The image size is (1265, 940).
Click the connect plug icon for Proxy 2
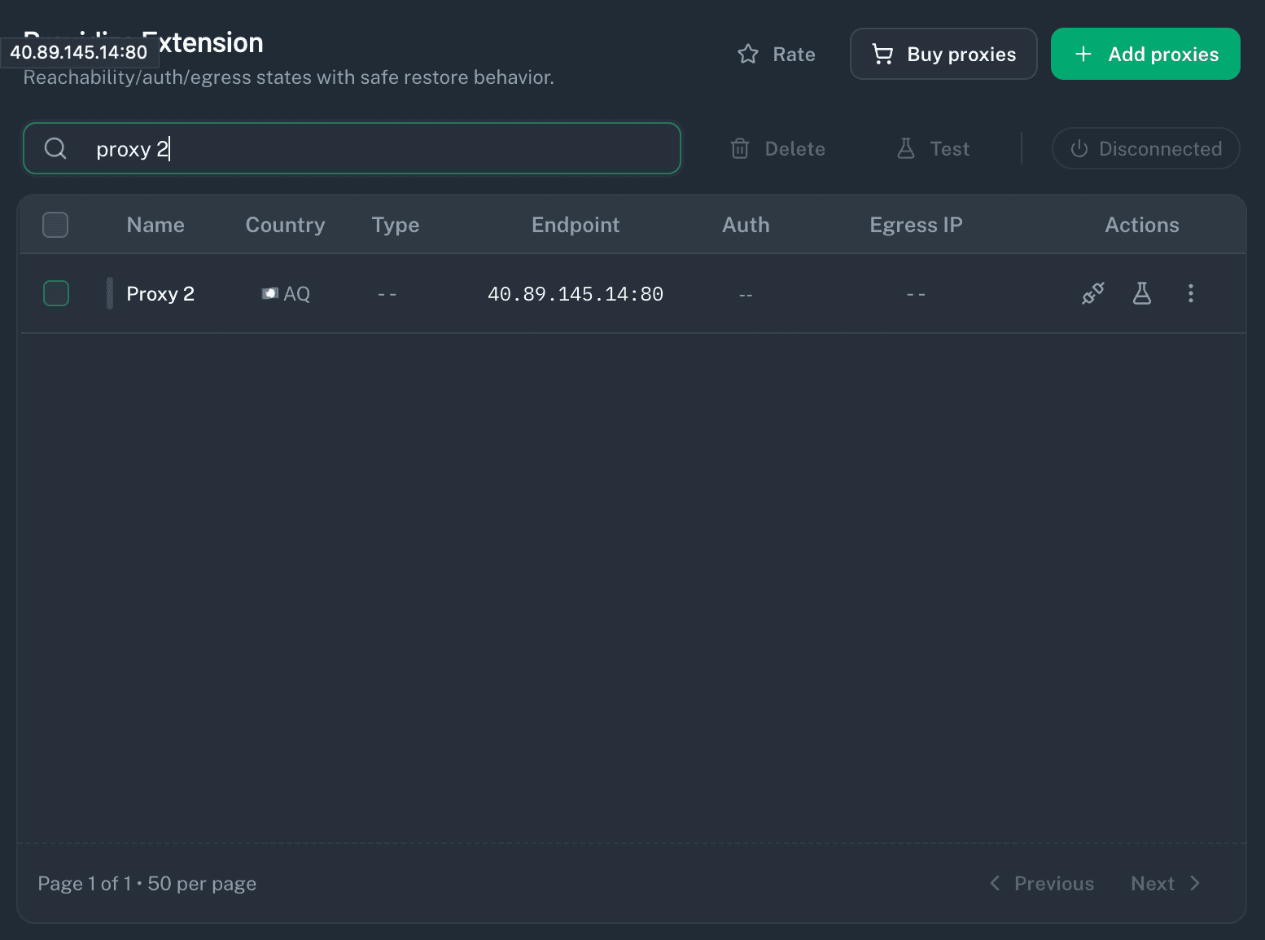click(x=1092, y=293)
